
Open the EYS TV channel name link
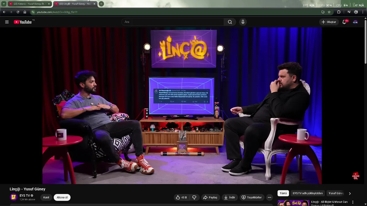(x=25, y=196)
